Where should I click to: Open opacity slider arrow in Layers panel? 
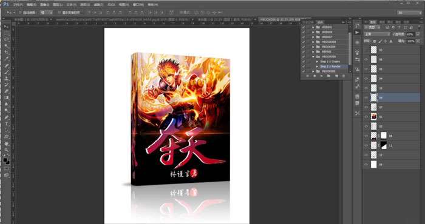coord(418,35)
